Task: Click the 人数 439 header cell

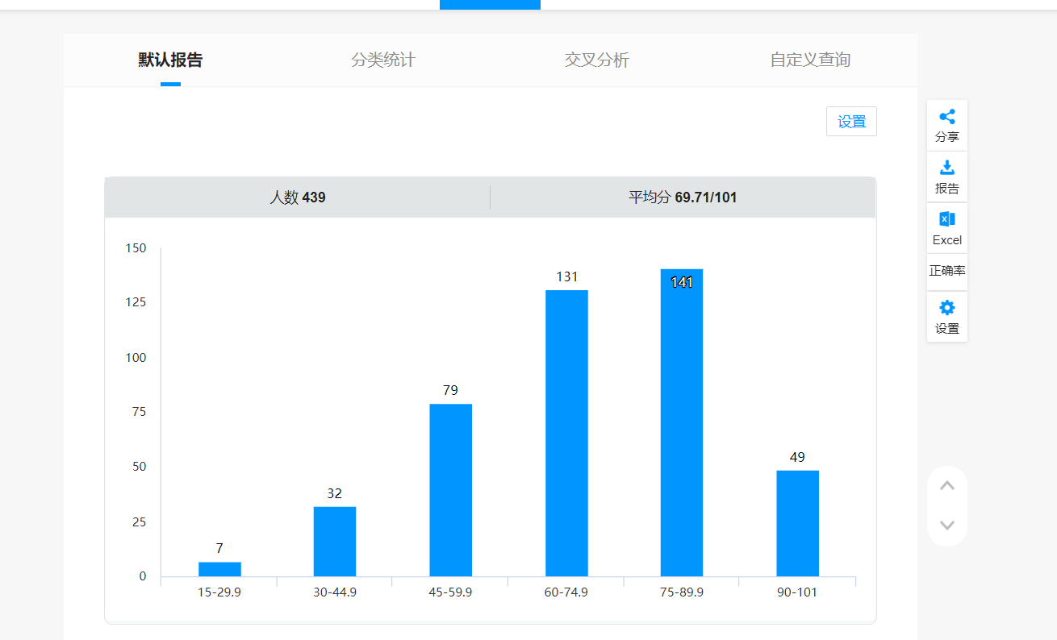Action: (297, 197)
